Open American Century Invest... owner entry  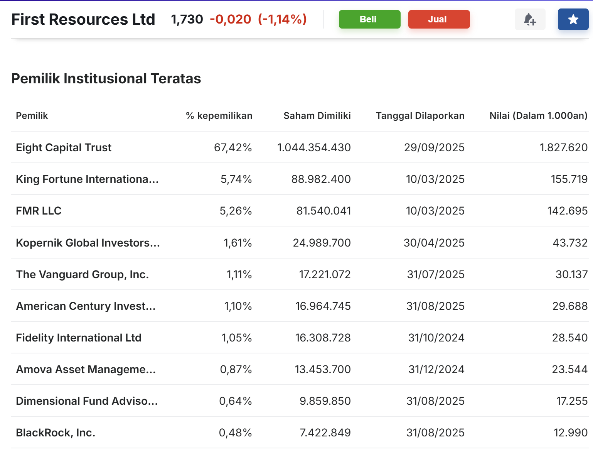point(86,306)
